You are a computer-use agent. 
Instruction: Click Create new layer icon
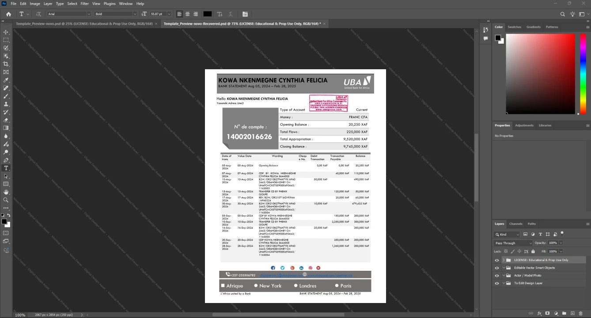[x=572, y=313]
